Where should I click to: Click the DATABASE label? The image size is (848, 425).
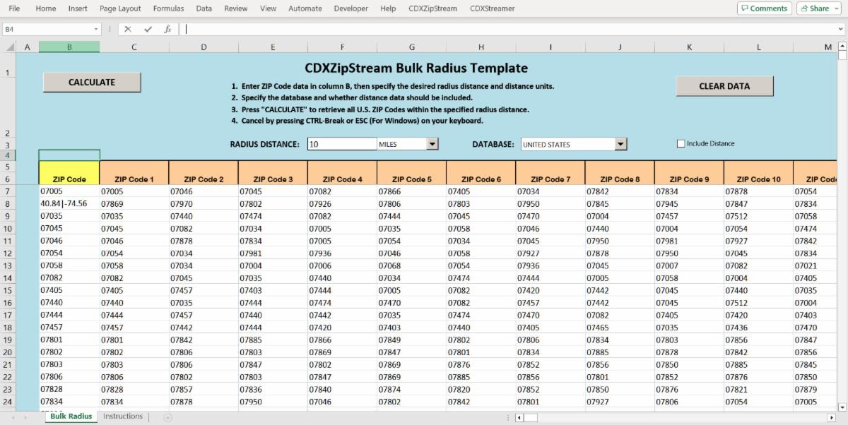pyautogui.click(x=493, y=144)
